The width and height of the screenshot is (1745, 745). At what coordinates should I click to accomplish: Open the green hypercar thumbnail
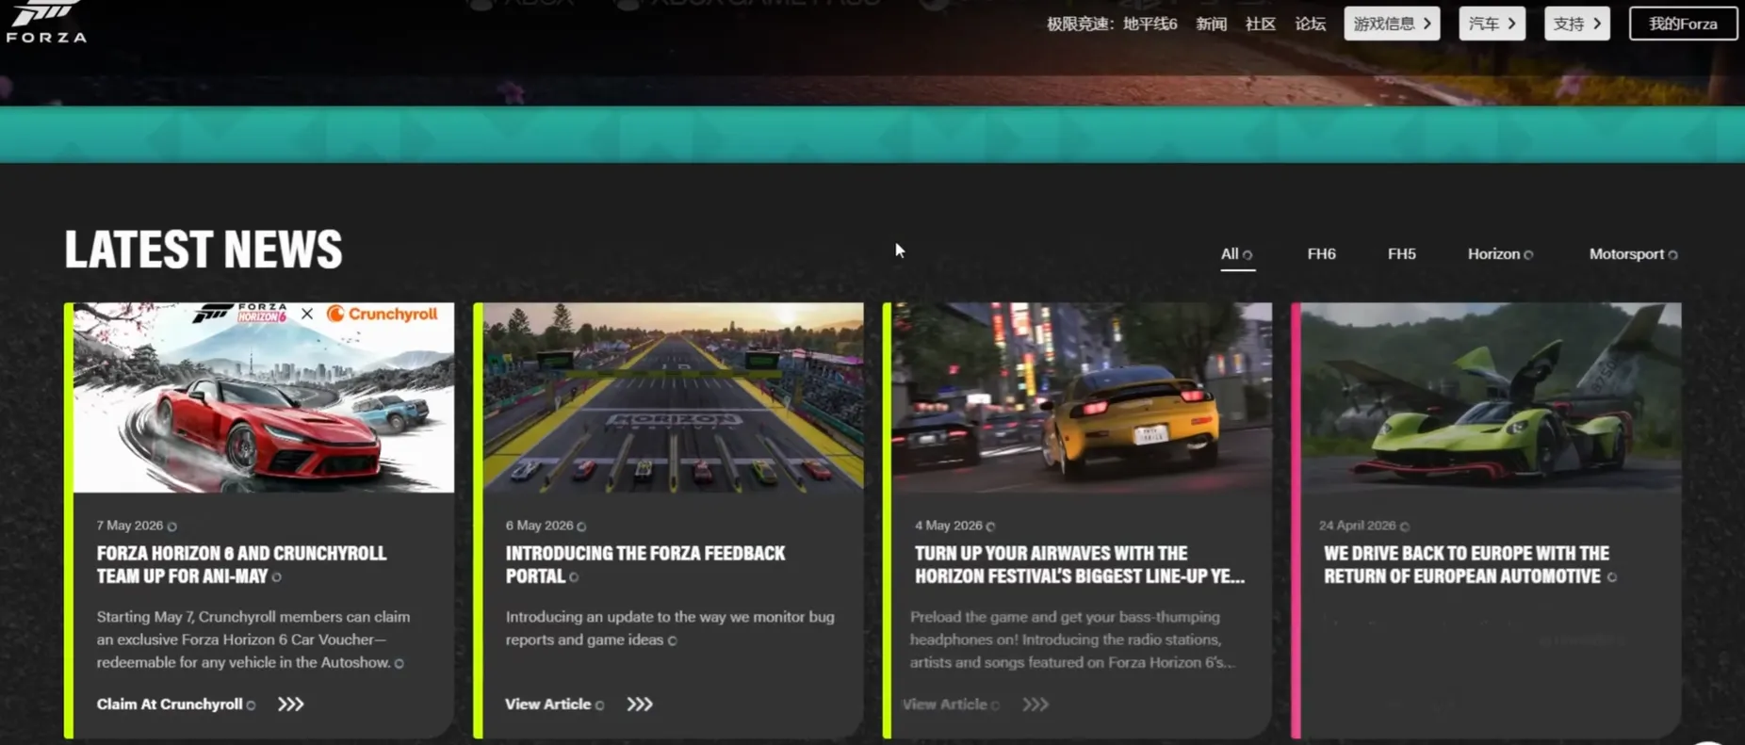click(1491, 397)
